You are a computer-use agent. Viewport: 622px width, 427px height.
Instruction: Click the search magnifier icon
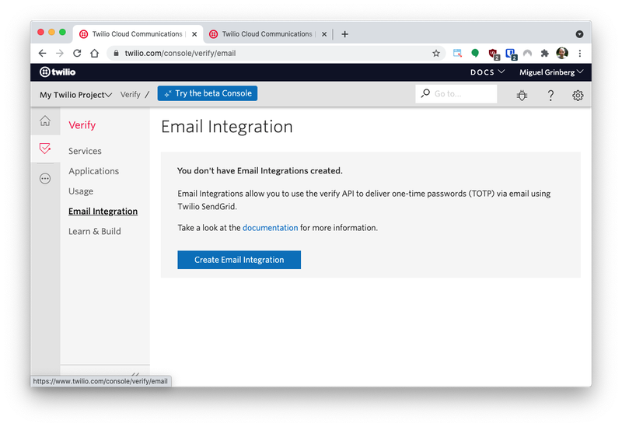click(x=425, y=93)
